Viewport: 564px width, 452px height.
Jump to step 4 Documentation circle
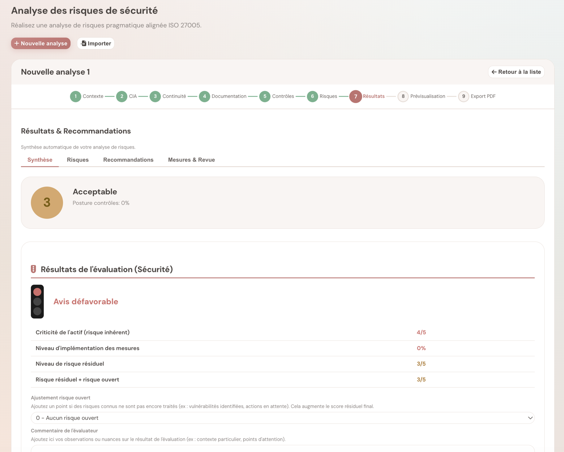click(204, 97)
